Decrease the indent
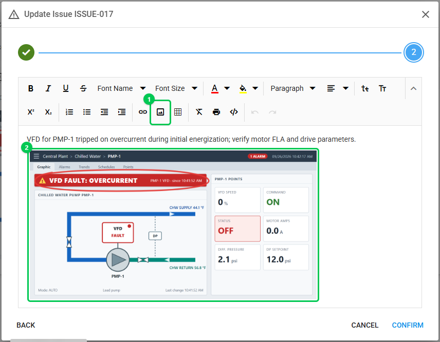The height and width of the screenshot is (342, 440). [104, 112]
